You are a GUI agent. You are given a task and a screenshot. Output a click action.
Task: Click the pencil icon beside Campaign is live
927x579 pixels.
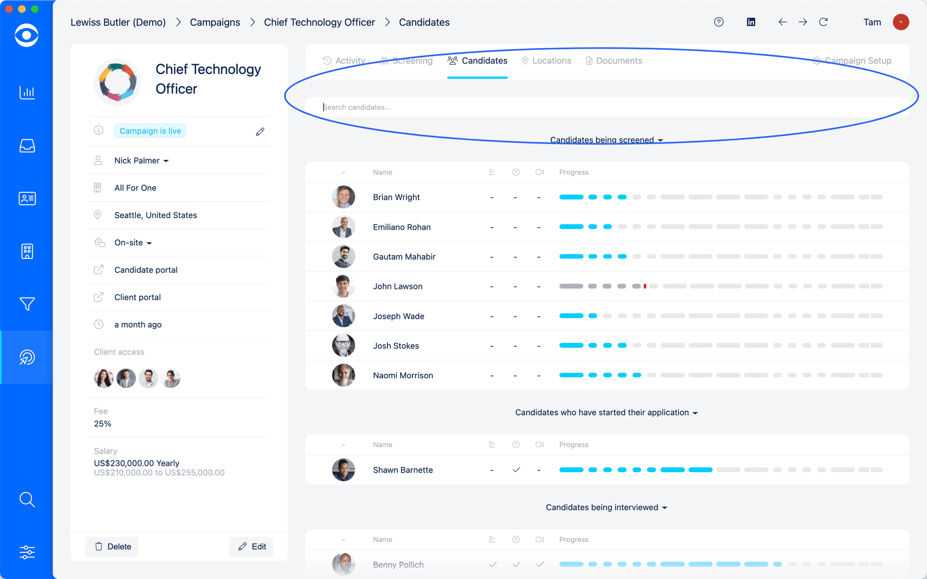(x=260, y=132)
